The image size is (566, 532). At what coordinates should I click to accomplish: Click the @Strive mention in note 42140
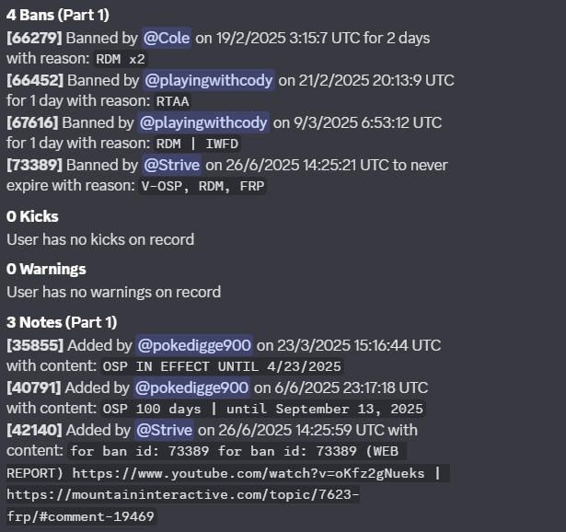tap(164, 430)
